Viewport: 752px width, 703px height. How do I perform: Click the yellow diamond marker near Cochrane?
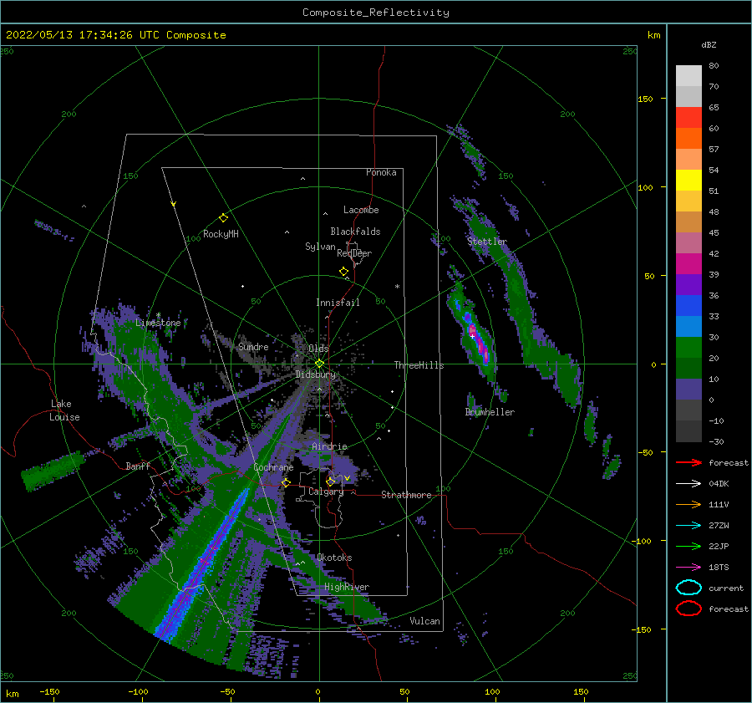click(x=287, y=482)
